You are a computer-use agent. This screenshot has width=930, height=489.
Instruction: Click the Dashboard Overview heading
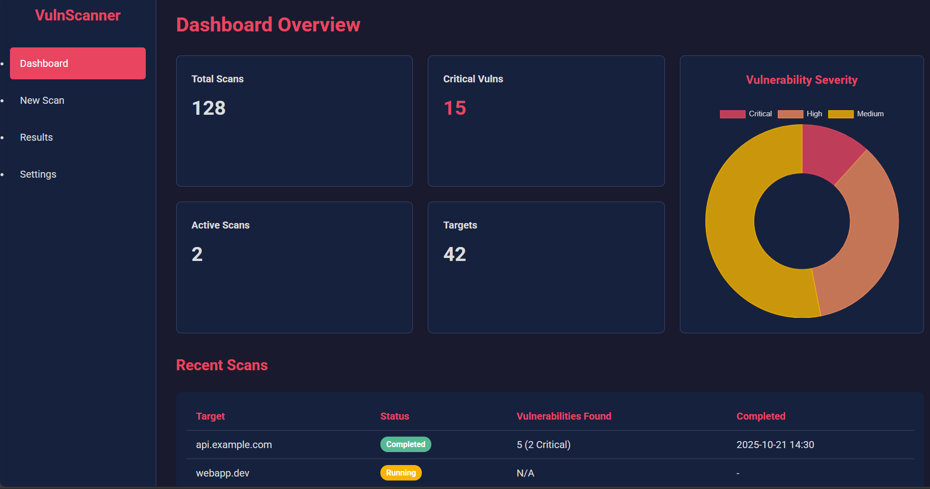[268, 24]
